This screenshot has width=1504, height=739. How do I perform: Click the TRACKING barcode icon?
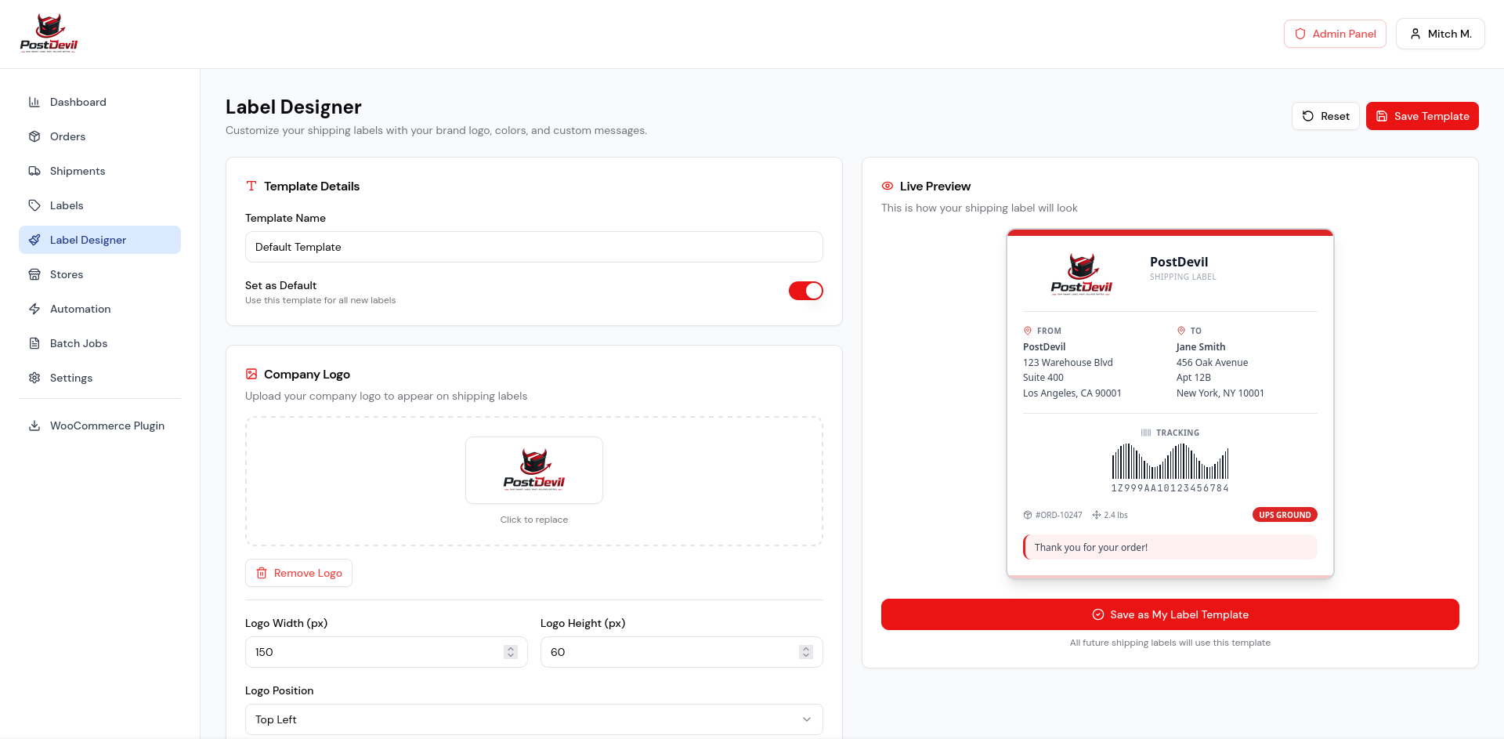point(1146,433)
